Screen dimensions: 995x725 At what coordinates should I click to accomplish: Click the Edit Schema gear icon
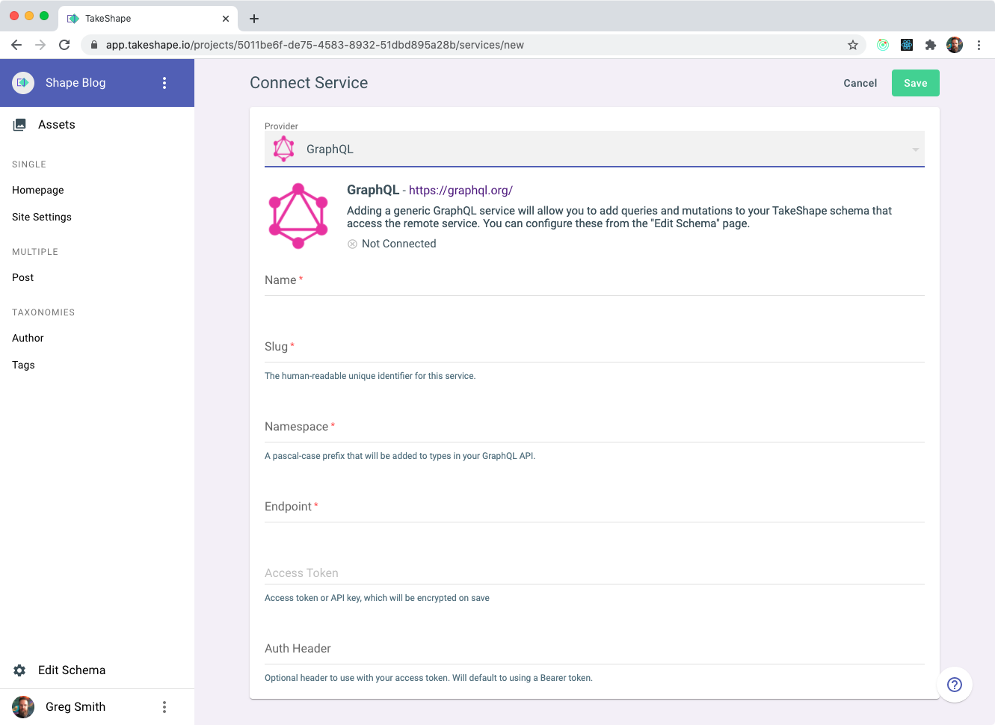20,670
